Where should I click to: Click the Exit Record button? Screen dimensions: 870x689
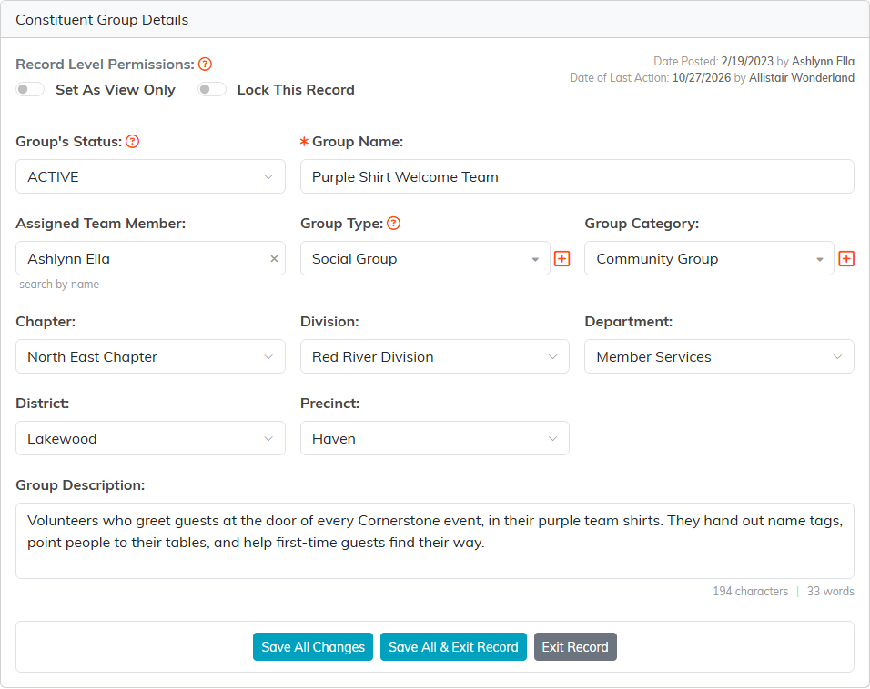click(575, 647)
